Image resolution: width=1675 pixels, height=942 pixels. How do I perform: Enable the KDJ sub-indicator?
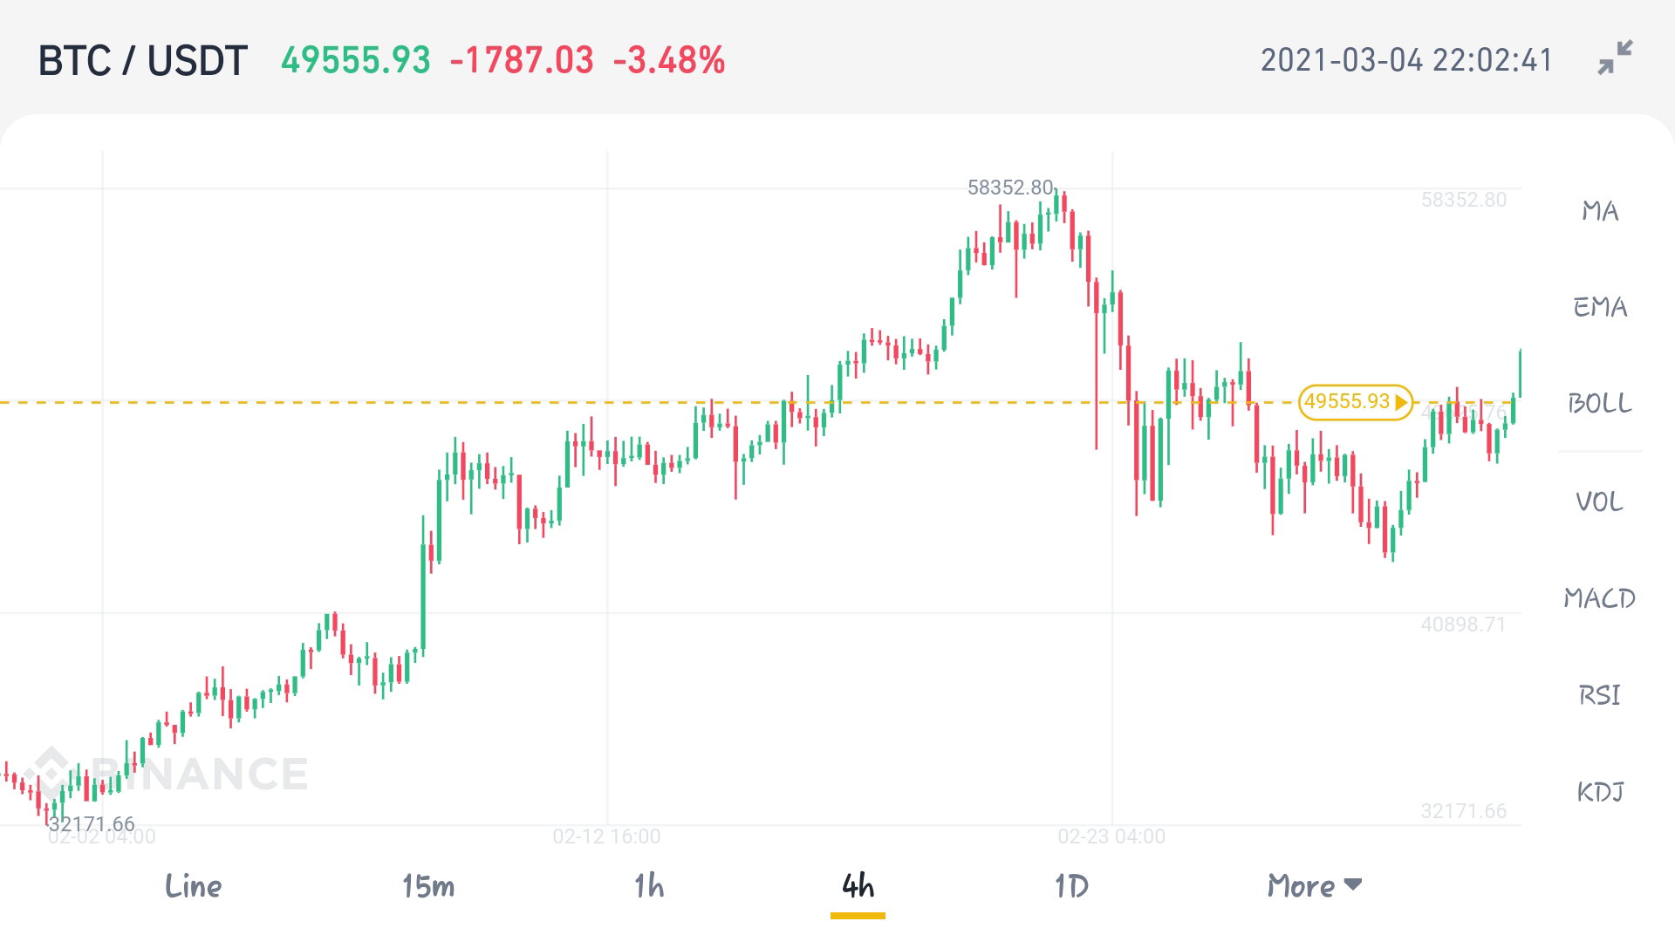(x=1600, y=792)
